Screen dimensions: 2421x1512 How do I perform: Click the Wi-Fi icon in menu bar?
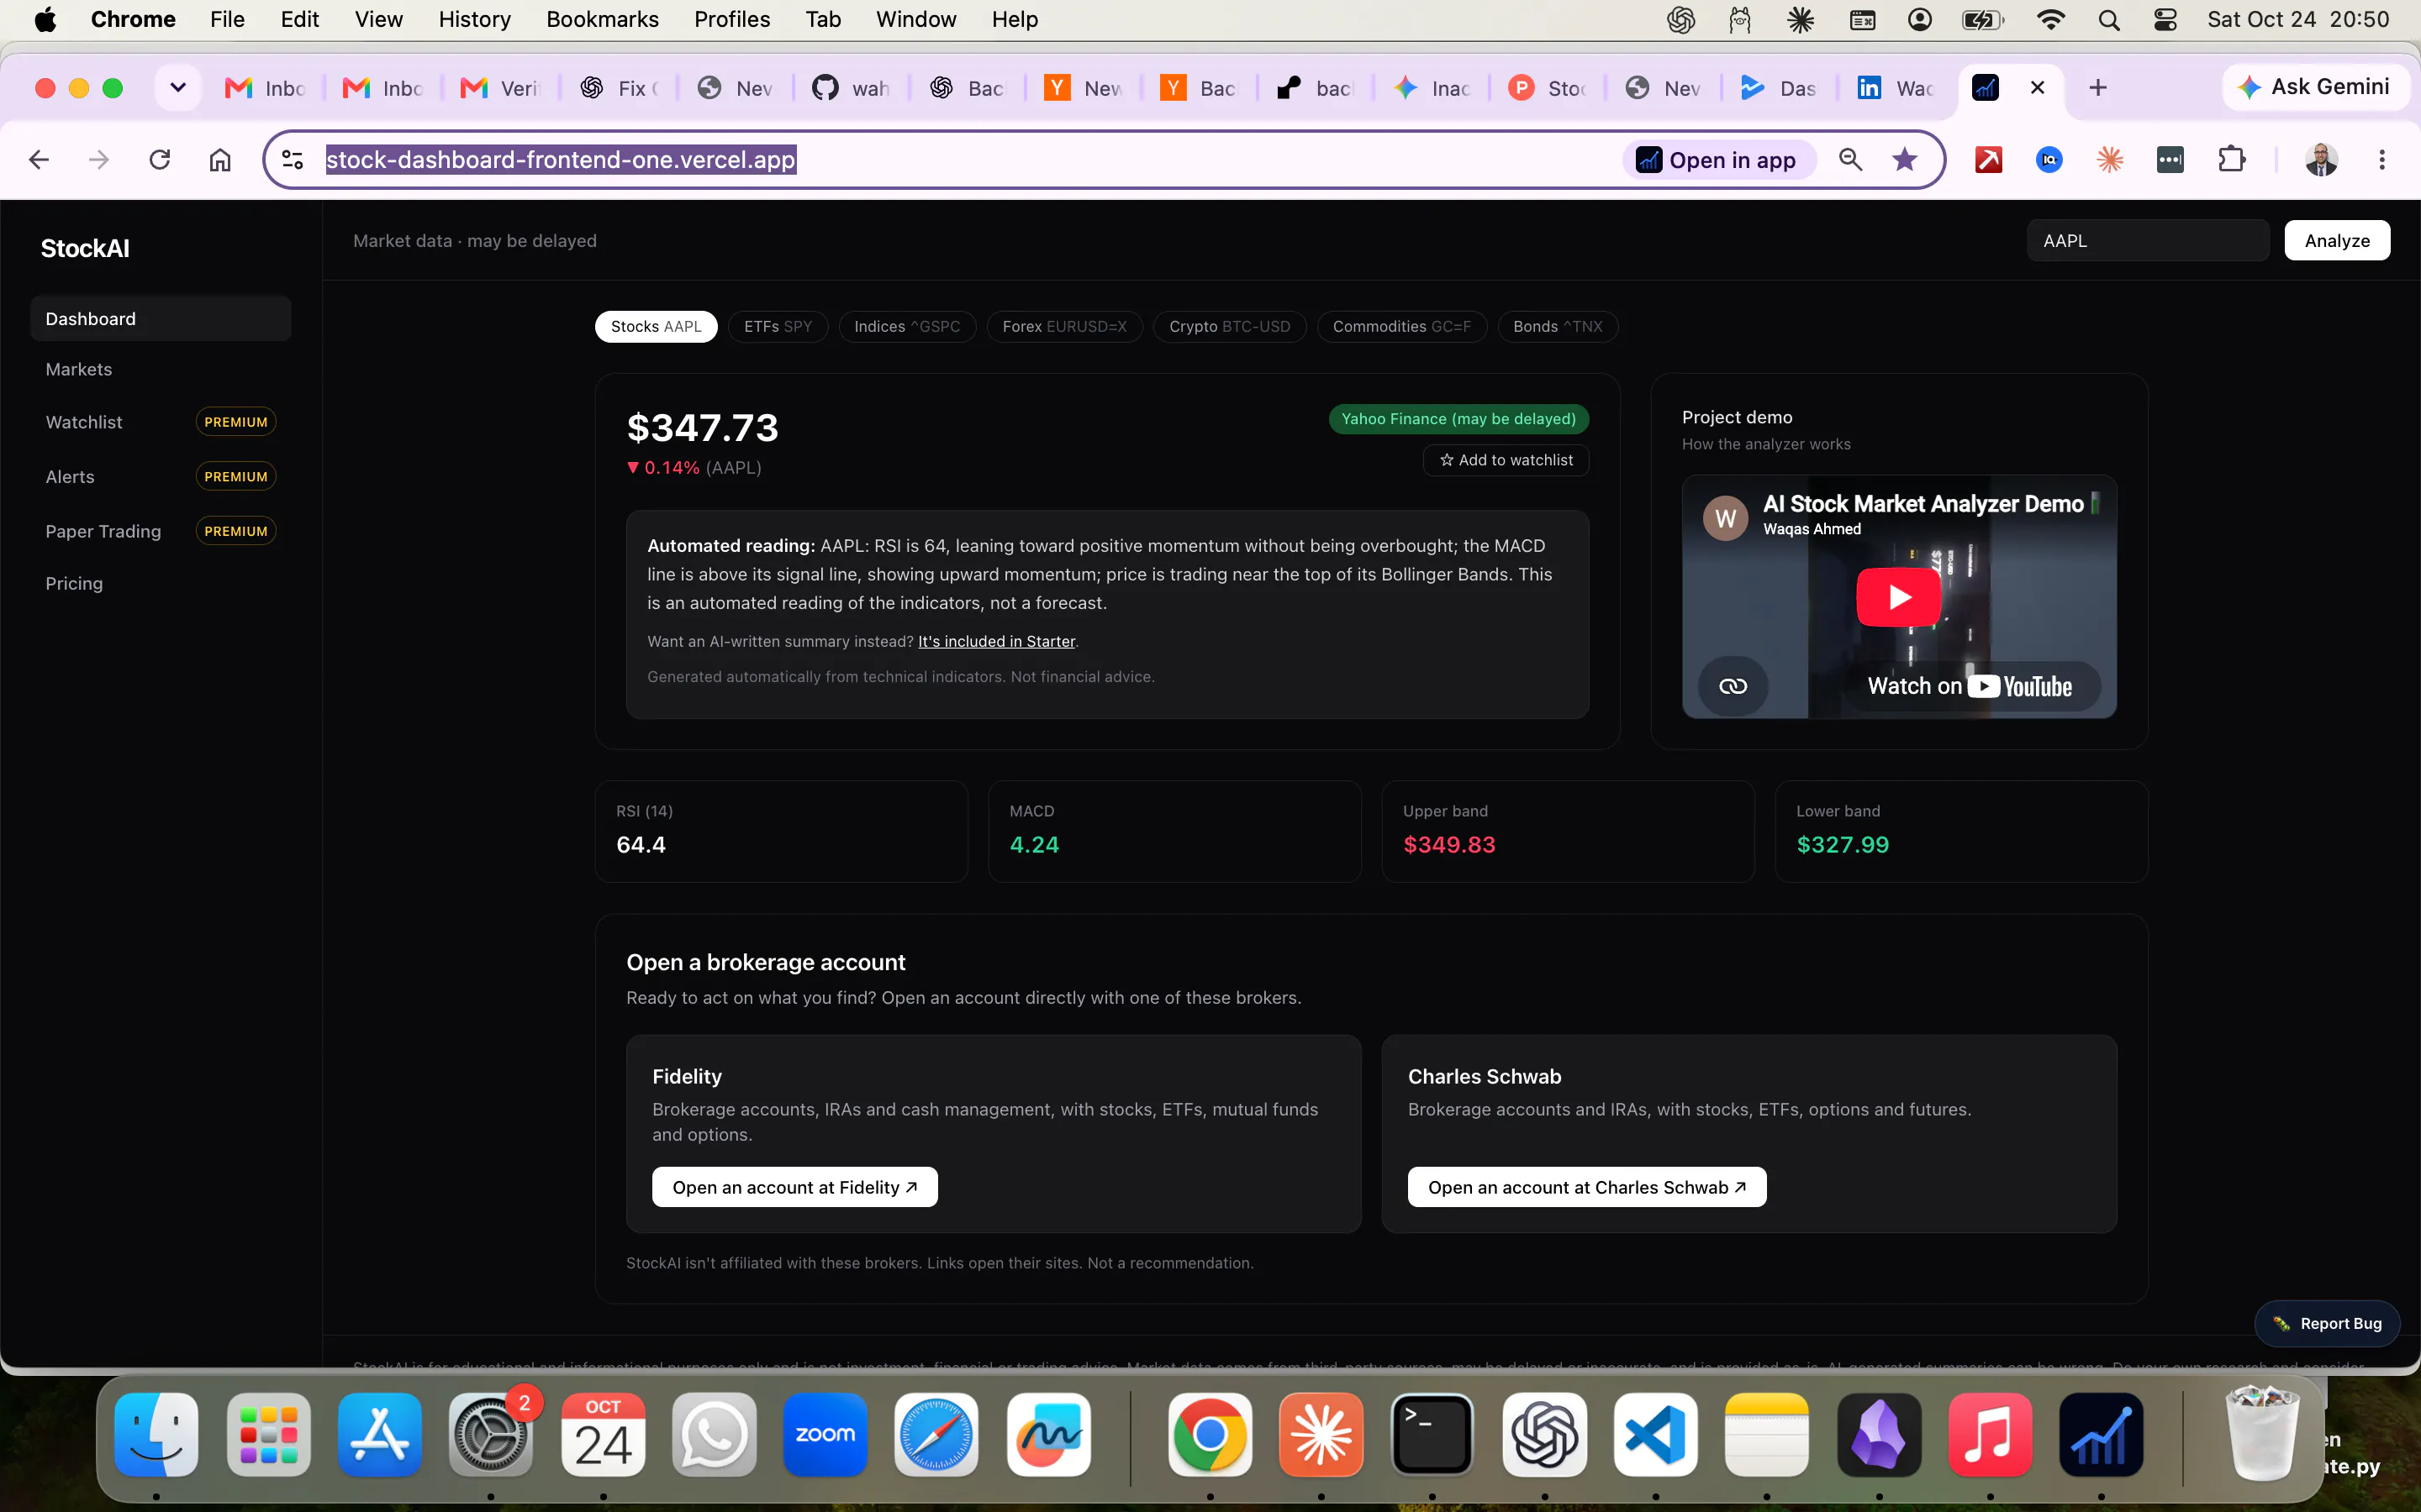[2051, 19]
